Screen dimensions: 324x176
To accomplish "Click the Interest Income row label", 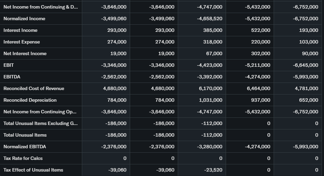I will (21, 30).
